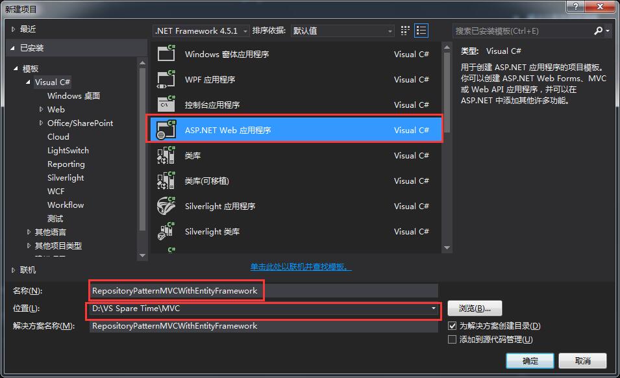The width and height of the screenshot is (620, 378).
Task: Focus the 搜索已安装模板 search box
Action: [523, 31]
